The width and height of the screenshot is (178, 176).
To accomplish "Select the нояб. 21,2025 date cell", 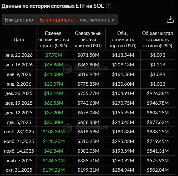I will 19,141.
